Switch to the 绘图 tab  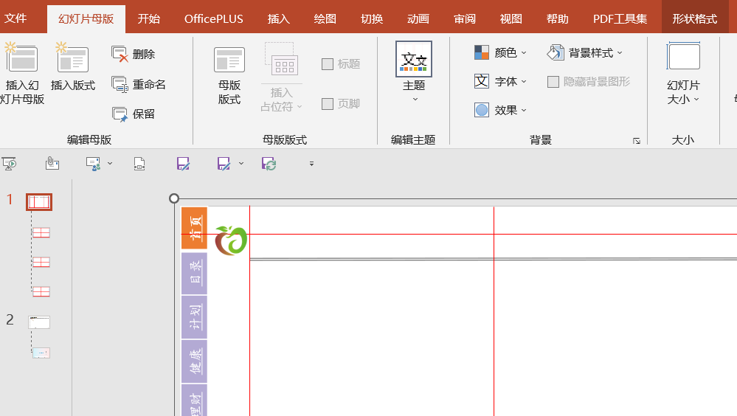(325, 18)
